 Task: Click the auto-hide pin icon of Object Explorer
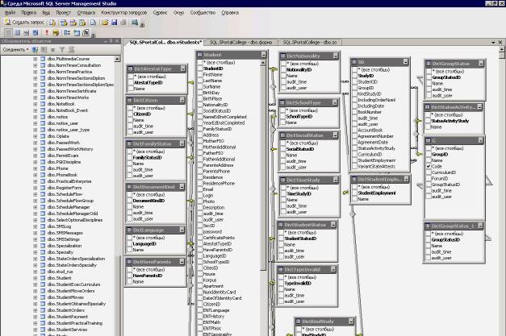[x=110, y=40]
